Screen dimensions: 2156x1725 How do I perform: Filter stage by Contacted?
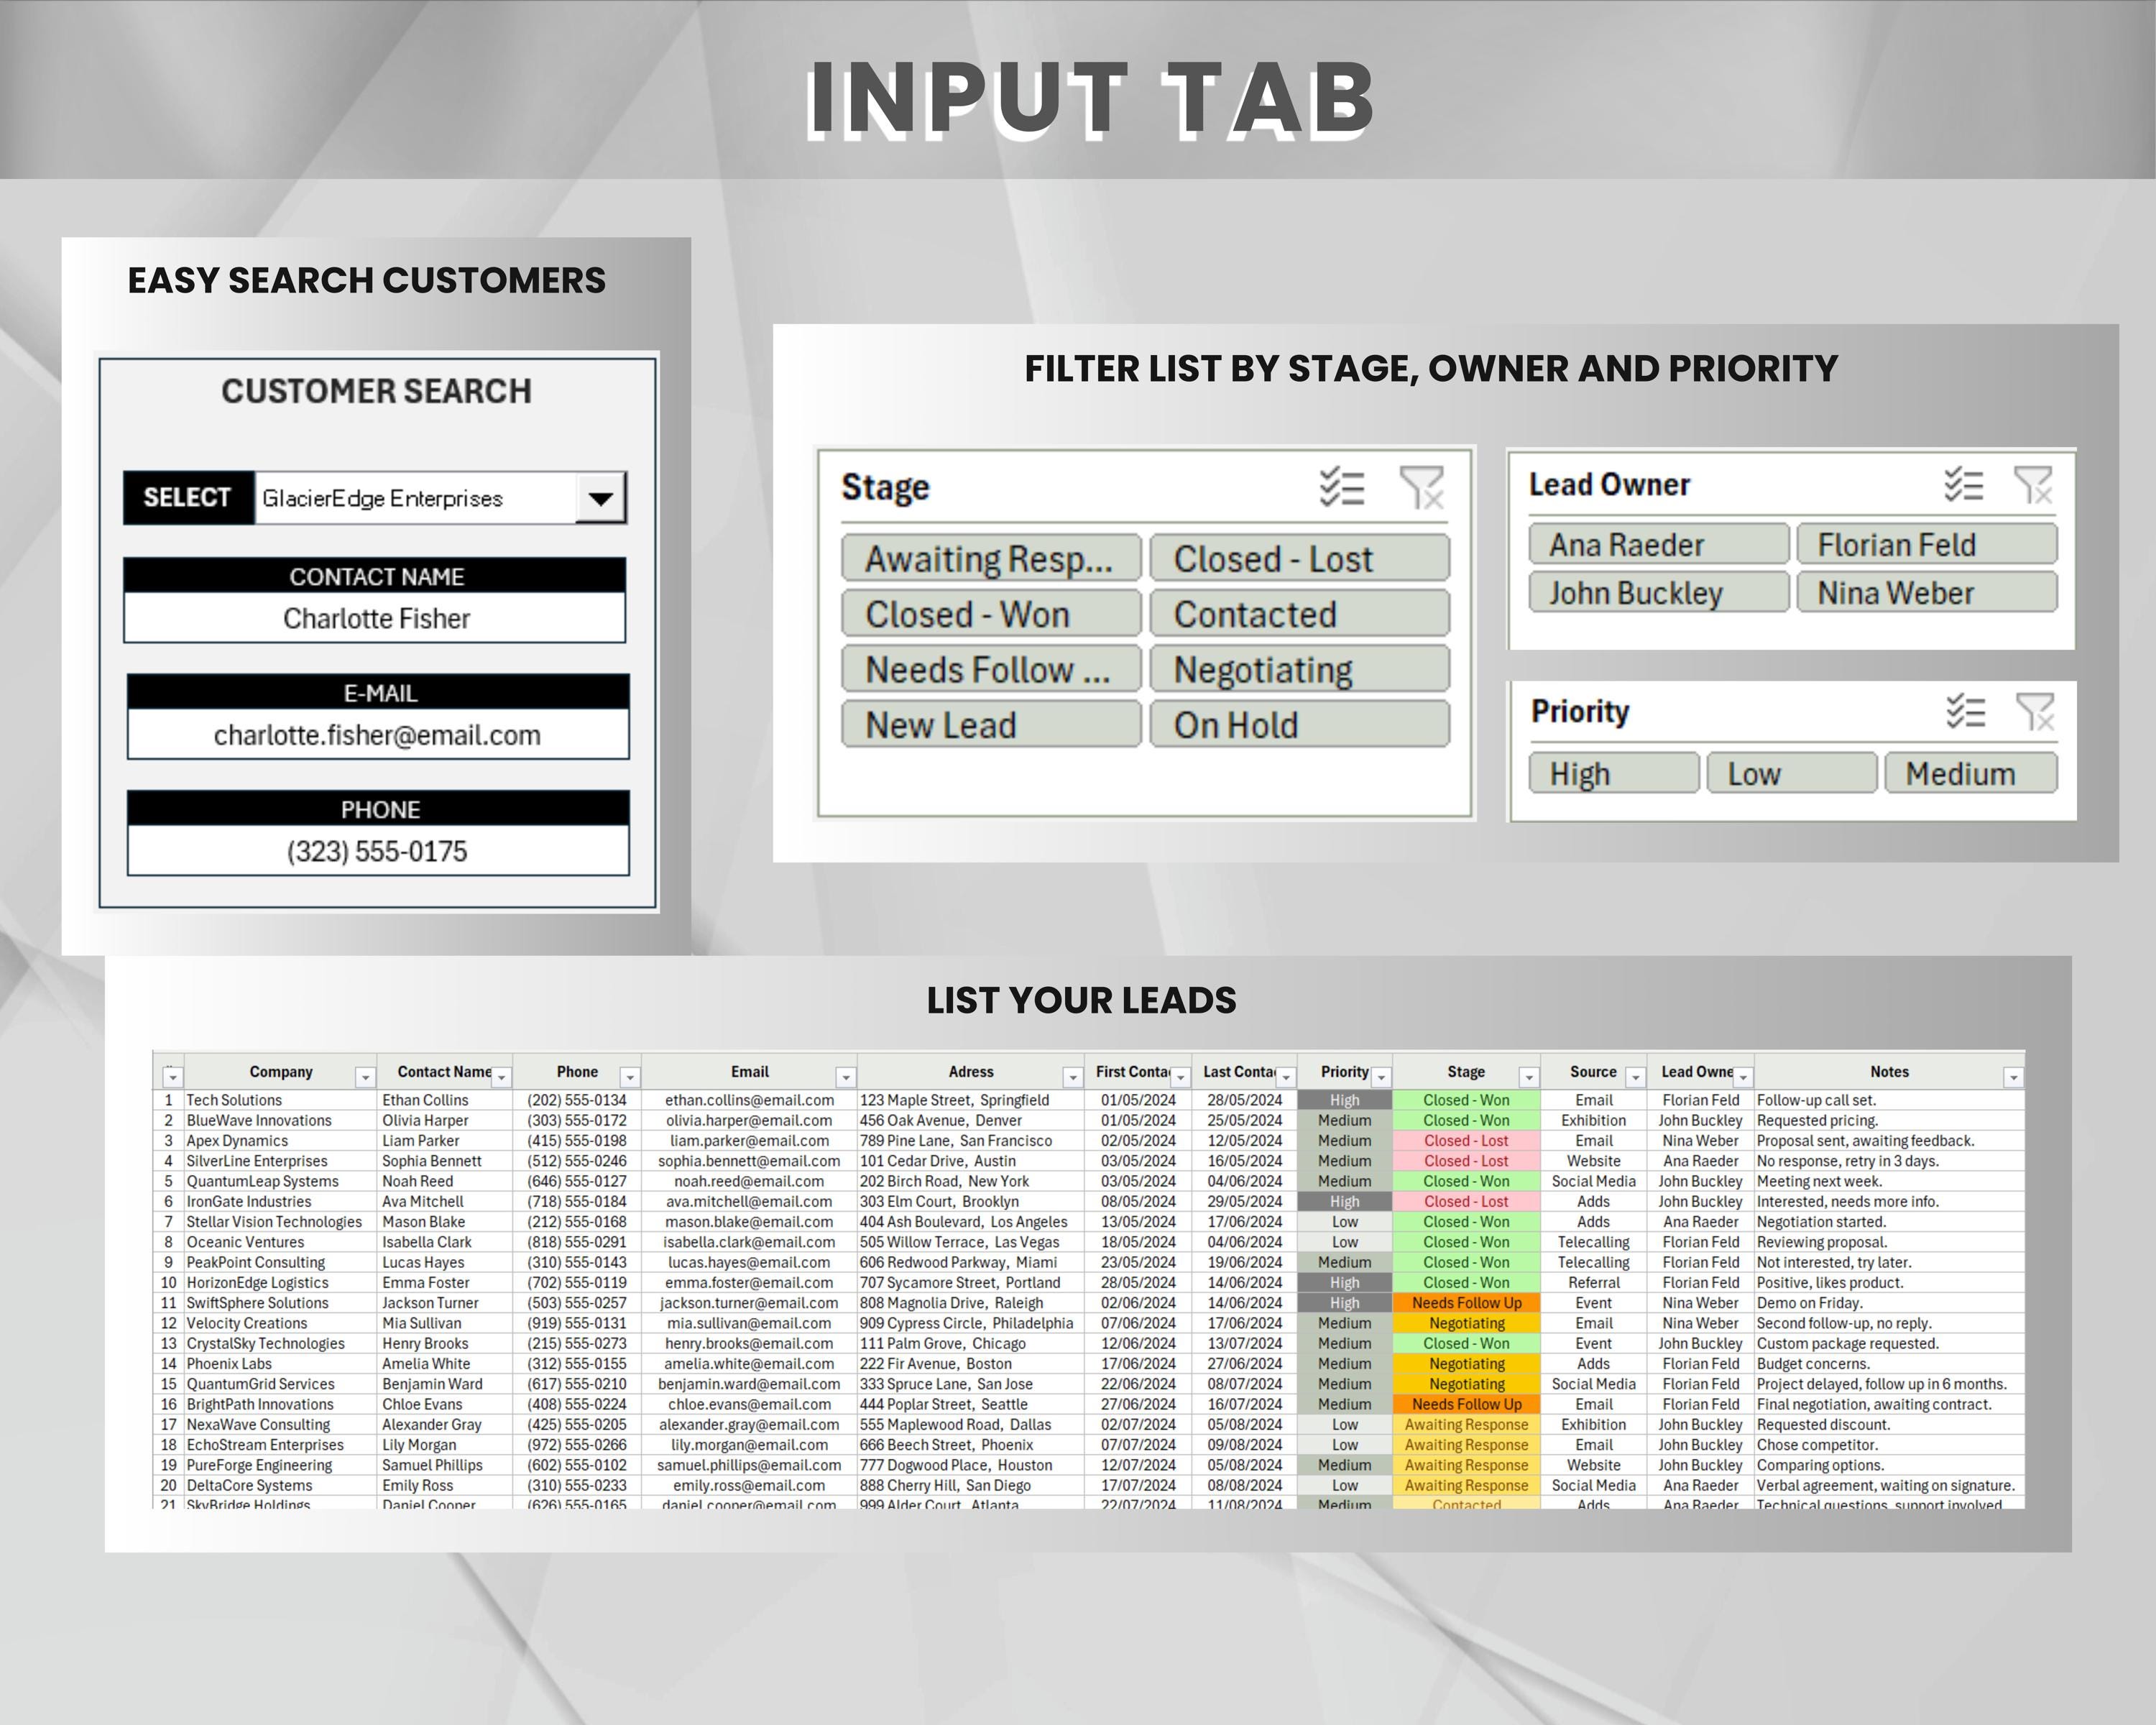(1299, 614)
